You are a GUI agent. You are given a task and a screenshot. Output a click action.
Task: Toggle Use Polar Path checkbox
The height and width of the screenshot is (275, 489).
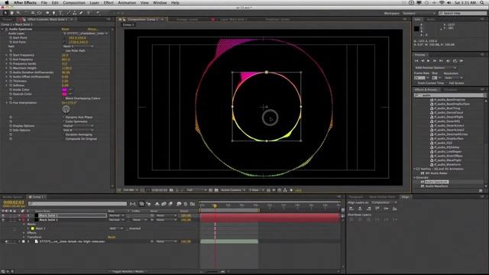(x=63, y=50)
